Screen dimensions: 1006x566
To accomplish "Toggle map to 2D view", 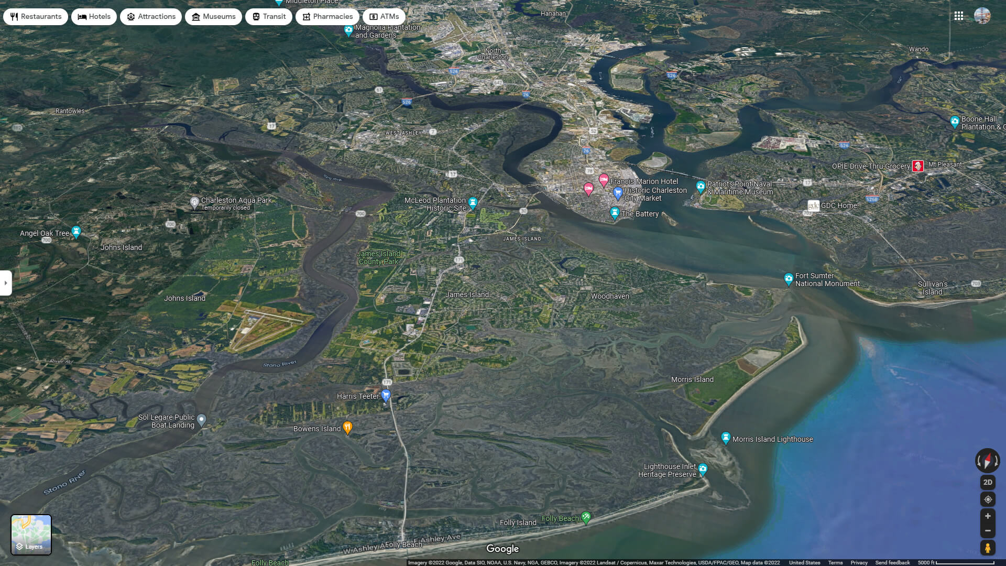I will [x=987, y=482].
